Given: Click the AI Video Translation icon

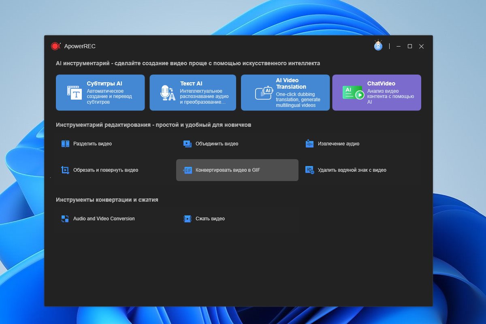Looking at the screenshot, I should tap(263, 93).
